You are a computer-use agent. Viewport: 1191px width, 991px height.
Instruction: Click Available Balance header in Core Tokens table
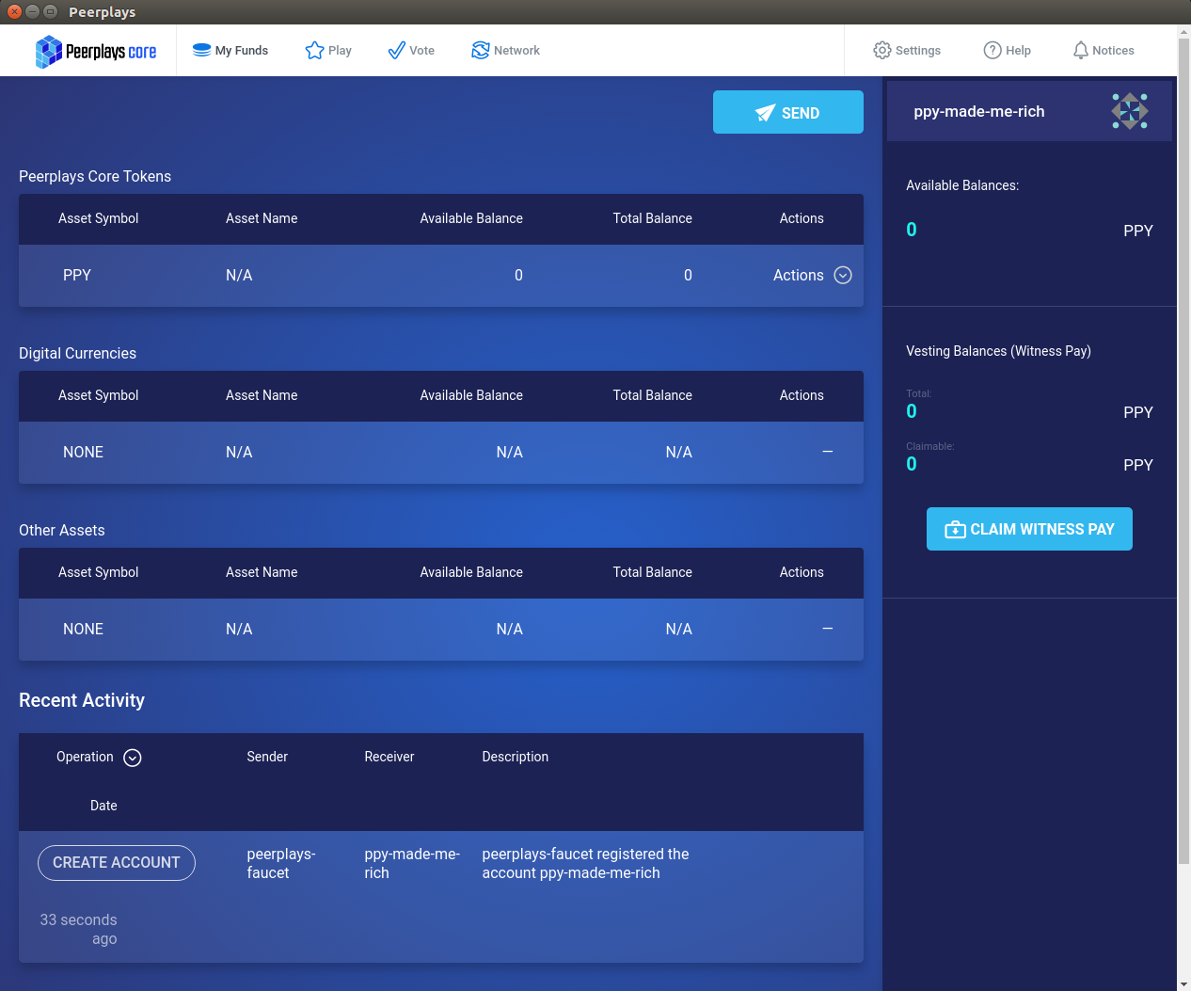(x=471, y=218)
